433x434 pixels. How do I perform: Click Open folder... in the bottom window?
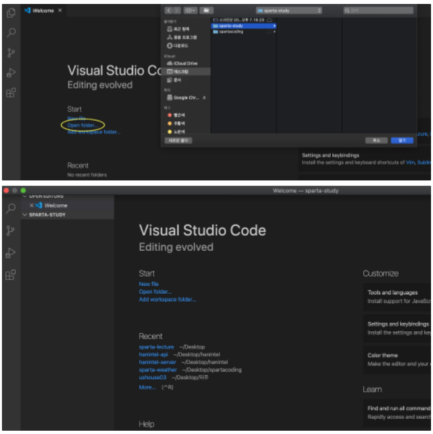coord(156,292)
